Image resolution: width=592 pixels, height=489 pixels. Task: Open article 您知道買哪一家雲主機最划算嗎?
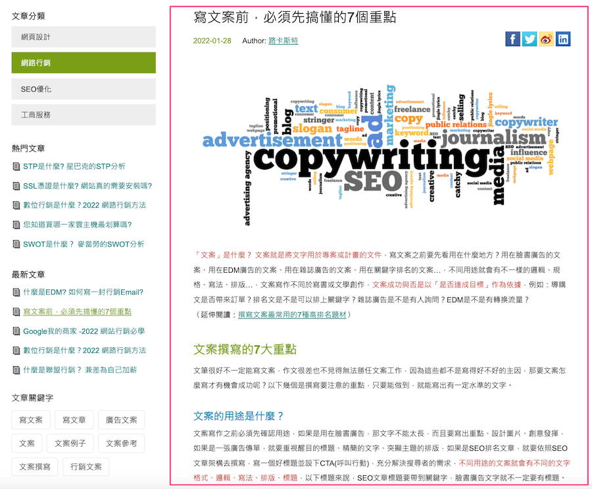[78, 225]
